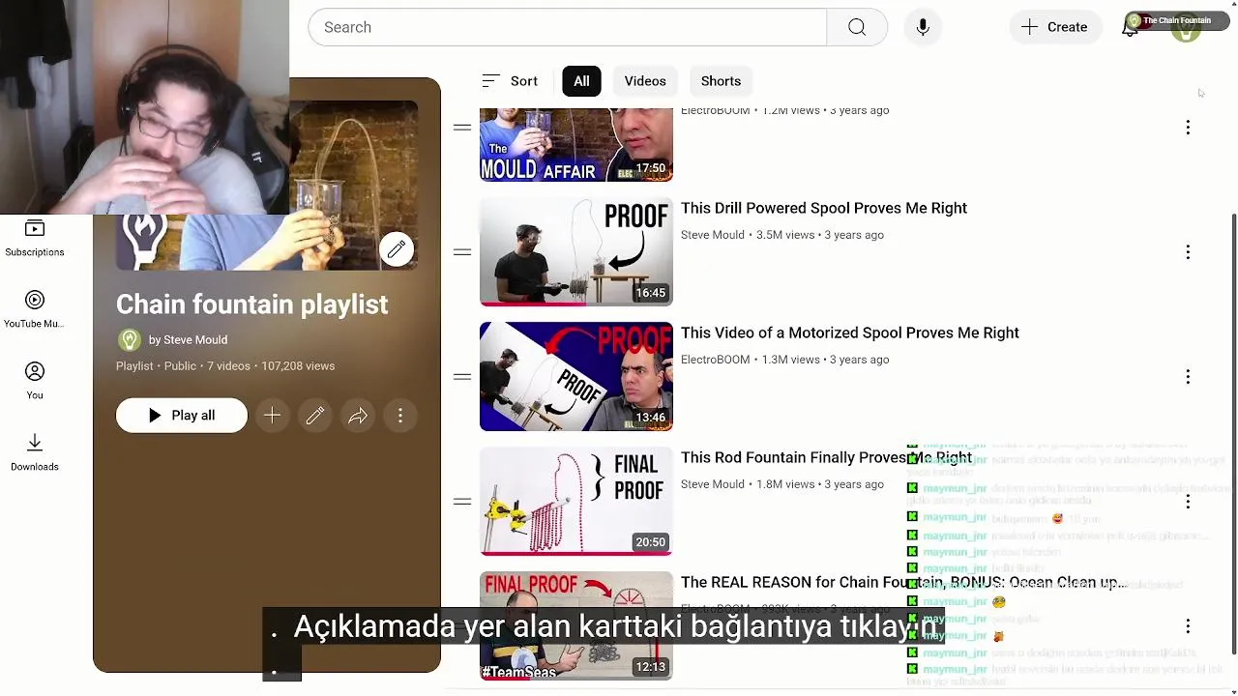Open Subscriptions in the sidebar
This screenshot has width=1238, height=696.
pyautogui.click(x=35, y=238)
